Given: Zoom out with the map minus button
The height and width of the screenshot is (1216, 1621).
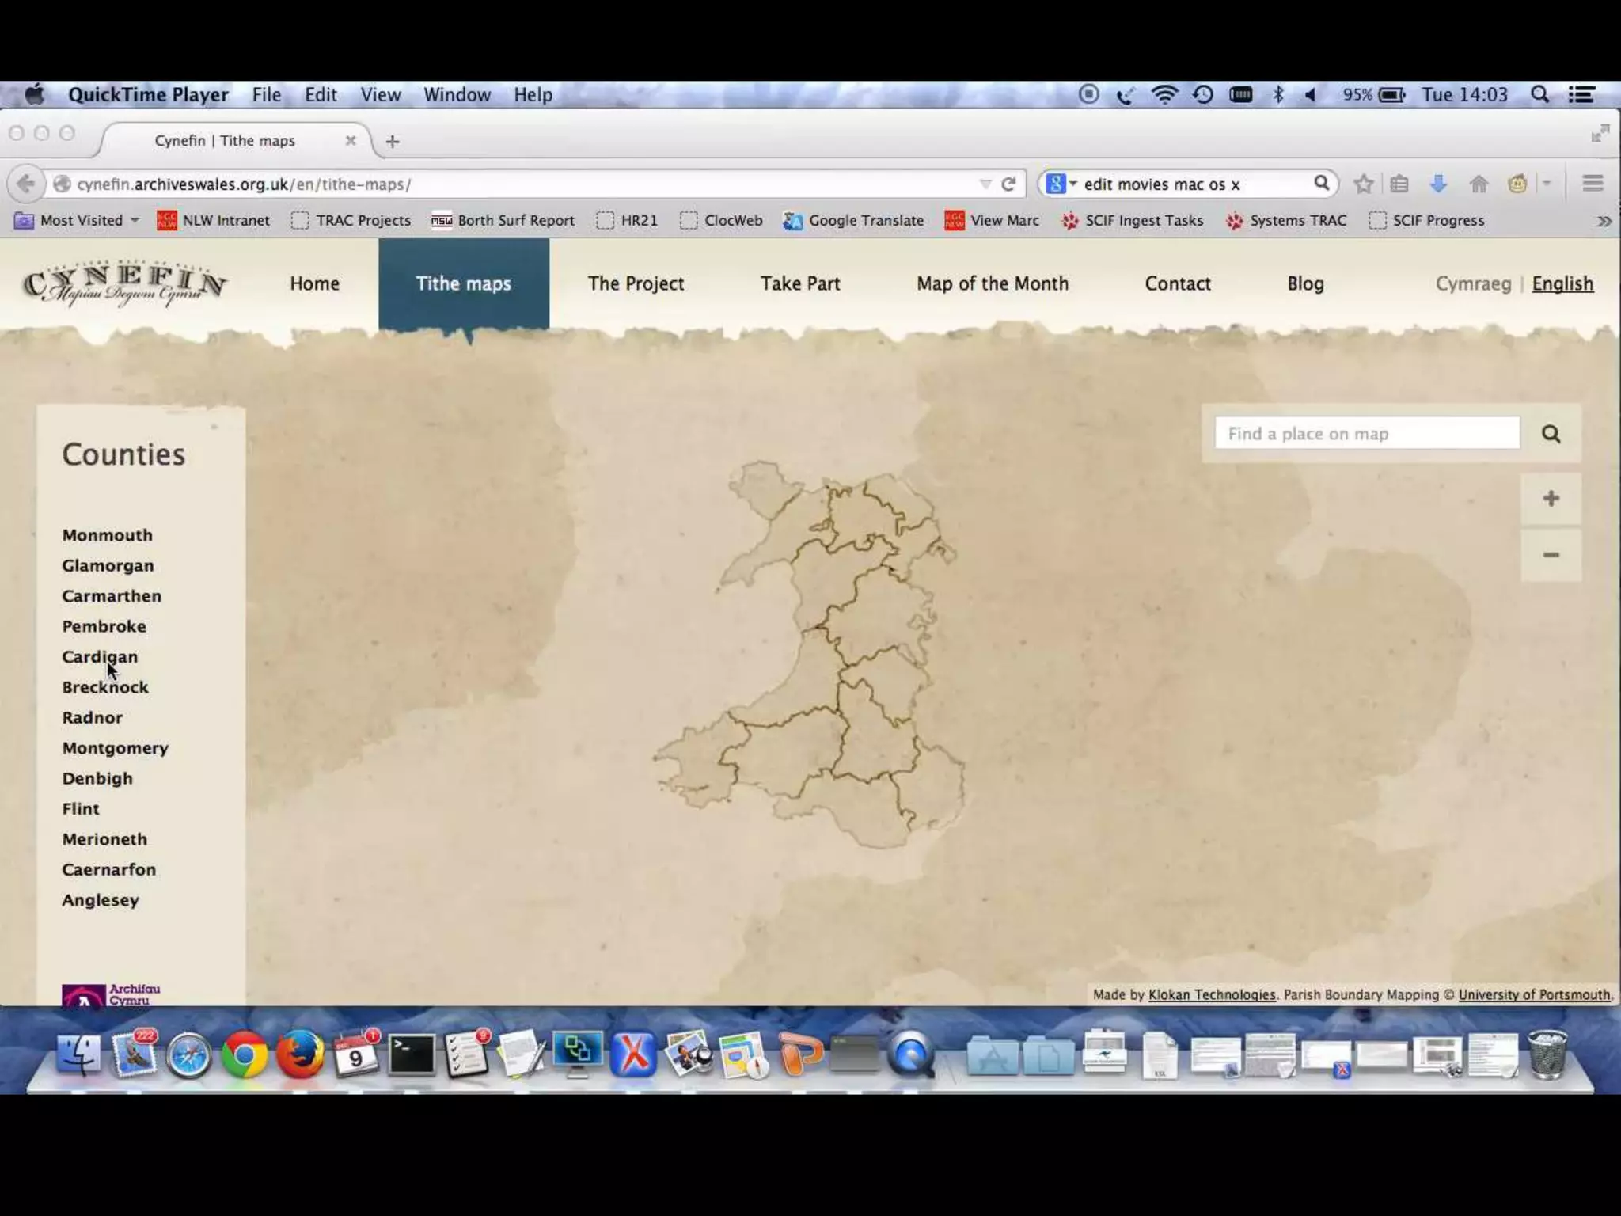Looking at the screenshot, I should [1551, 555].
